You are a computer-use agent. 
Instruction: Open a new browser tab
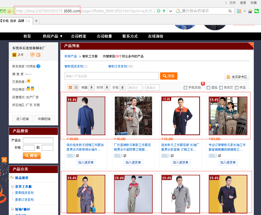pos(36,21)
